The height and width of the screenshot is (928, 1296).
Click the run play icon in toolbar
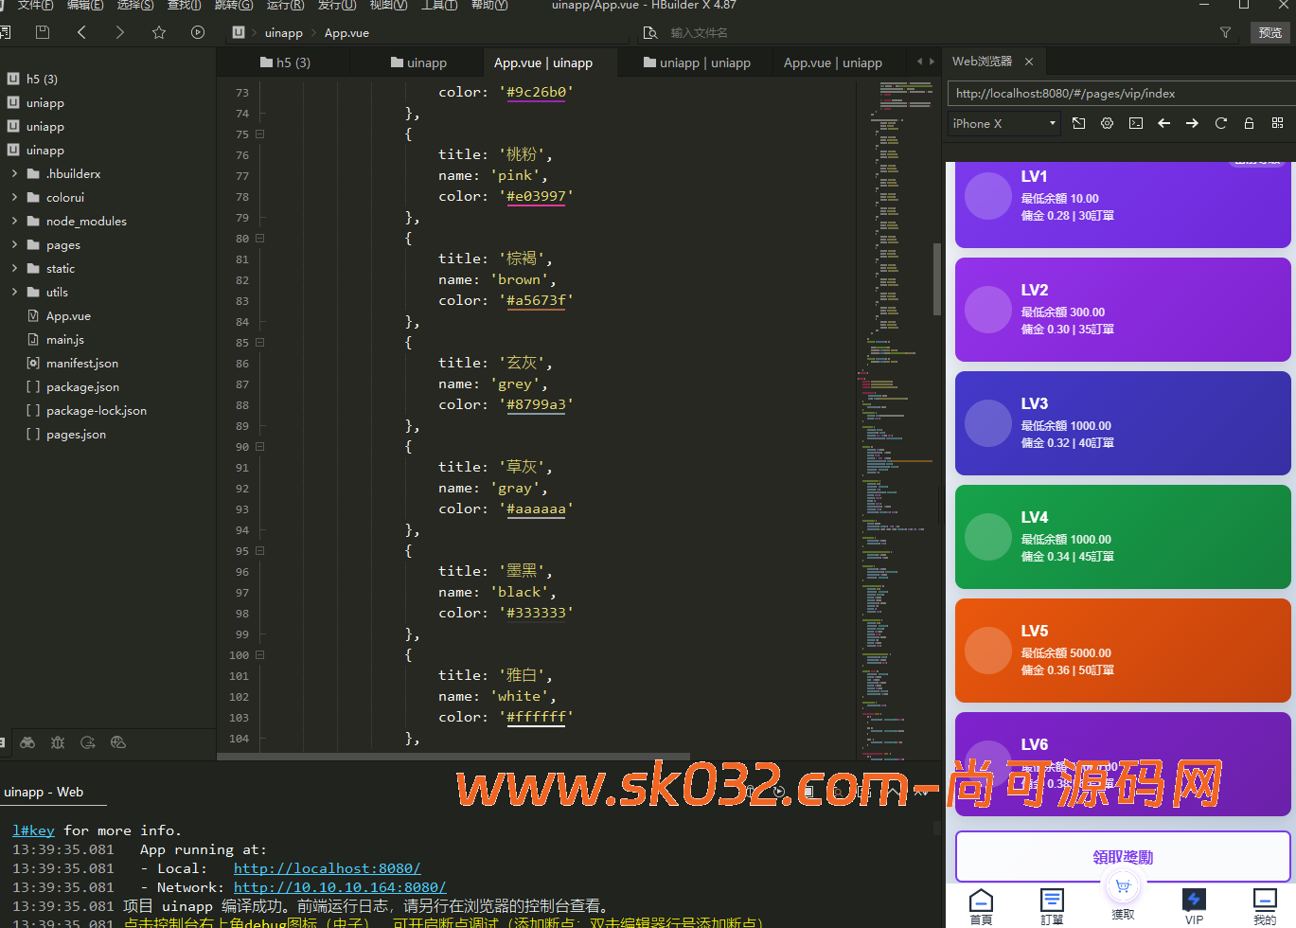(197, 32)
